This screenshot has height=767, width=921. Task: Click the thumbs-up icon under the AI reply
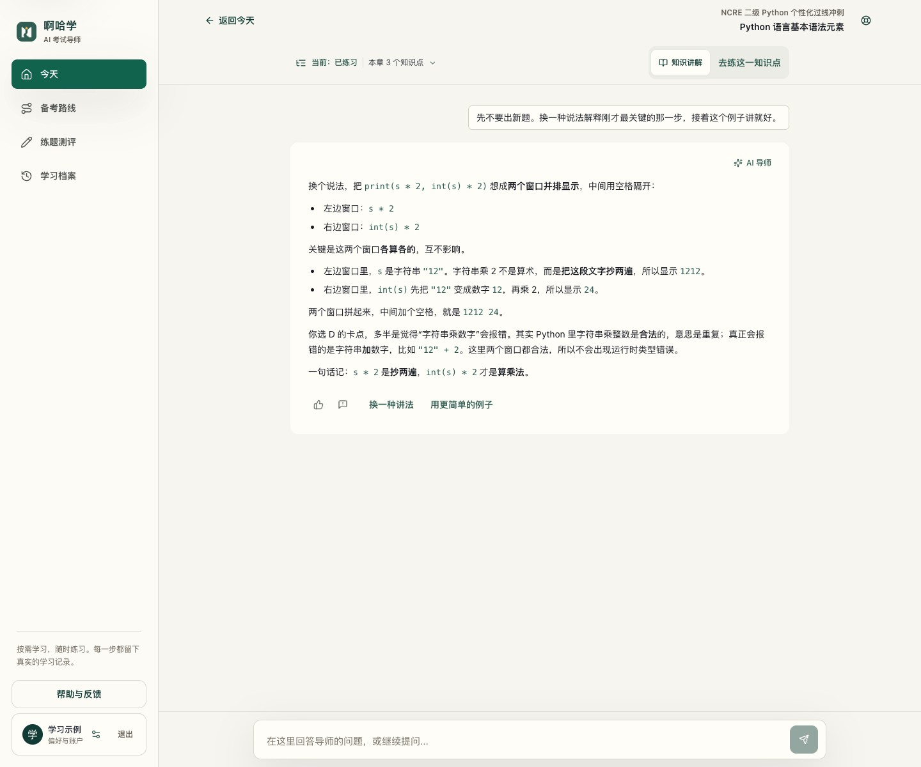(319, 405)
